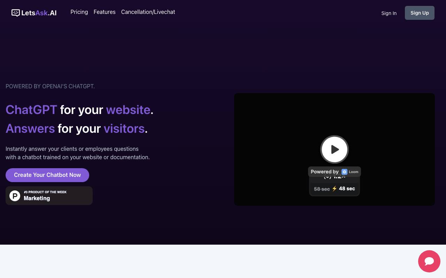Click the blue Loom logo icon
Viewport: 446px width, 278px height.
pyautogui.click(x=344, y=172)
